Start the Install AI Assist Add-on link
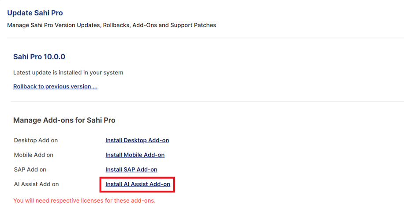Viewport: 404px width, 210px height. (138, 185)
